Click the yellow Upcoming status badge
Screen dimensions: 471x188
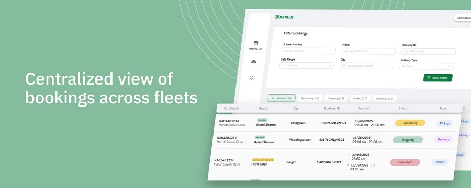click(x=410, y=123)
